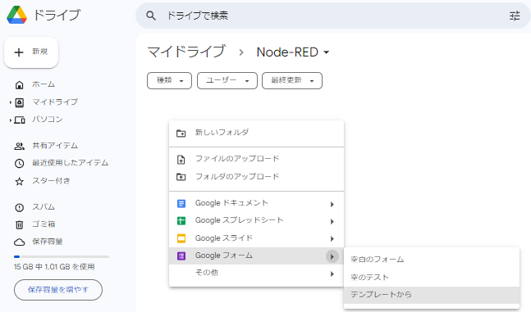Expand Google スライド submenu arrow
The image size is (531, 312).
click(x=332, y=238)
